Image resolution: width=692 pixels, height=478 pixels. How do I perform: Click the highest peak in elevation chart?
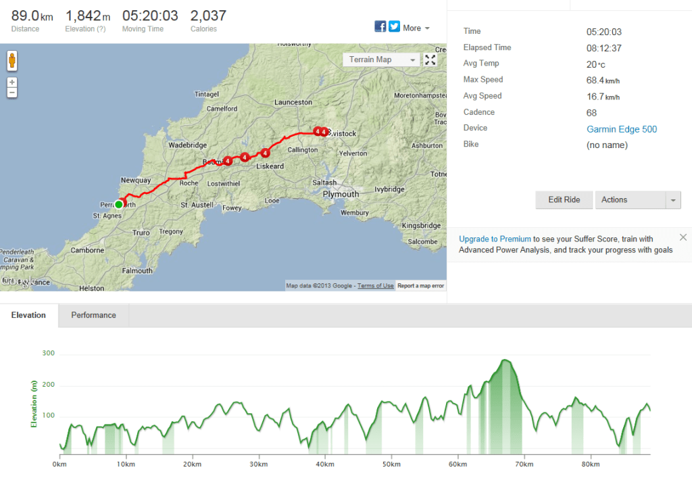point(504,360)
